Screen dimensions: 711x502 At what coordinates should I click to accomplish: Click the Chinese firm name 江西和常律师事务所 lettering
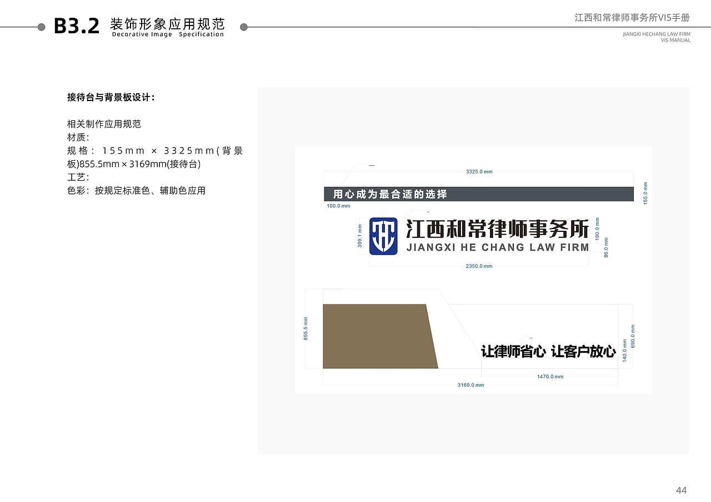coord(497,229)
